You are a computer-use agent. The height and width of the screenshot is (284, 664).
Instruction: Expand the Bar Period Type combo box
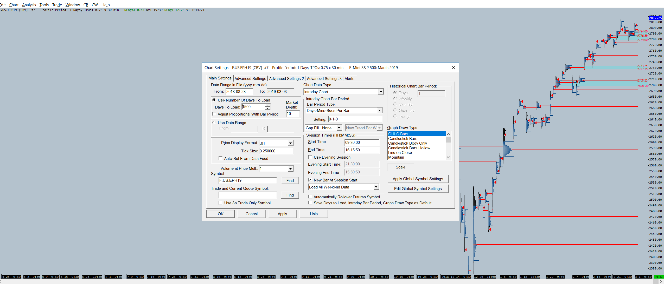[379, 110]
